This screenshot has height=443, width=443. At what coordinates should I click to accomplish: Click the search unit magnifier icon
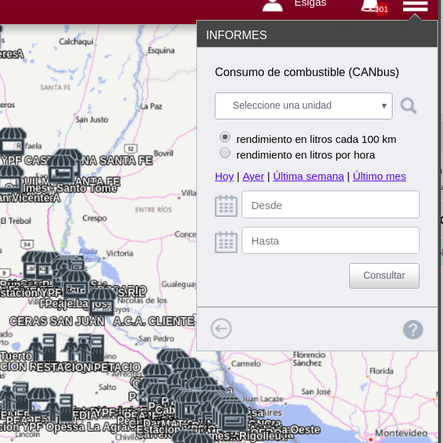(x=408, y=106)
